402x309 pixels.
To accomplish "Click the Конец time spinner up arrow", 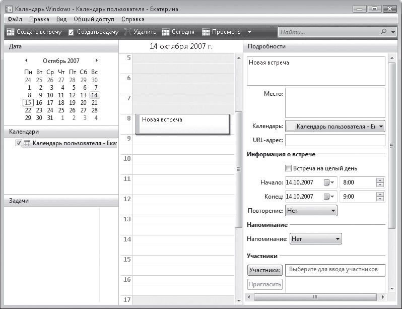I will pos(380,194).
